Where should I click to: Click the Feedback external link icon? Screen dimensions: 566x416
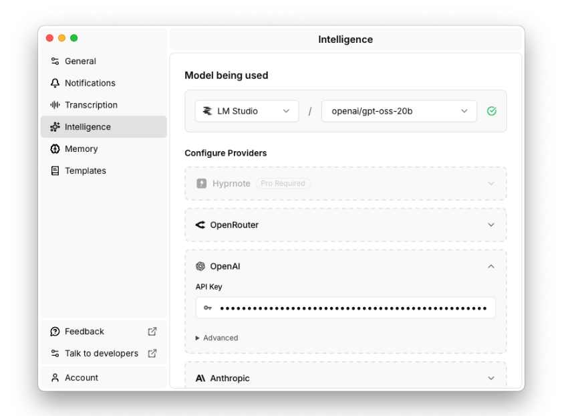click(x=152, y=332)
